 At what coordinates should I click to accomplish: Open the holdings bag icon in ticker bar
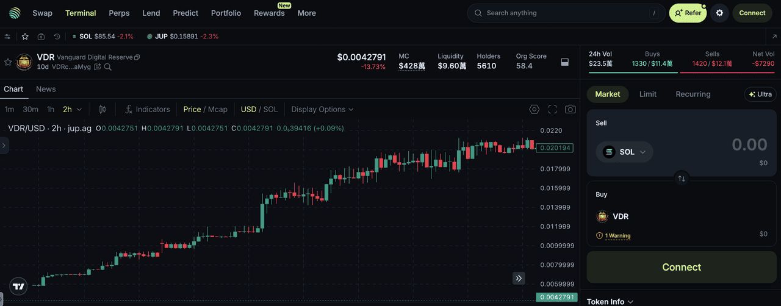pos(41,37)
